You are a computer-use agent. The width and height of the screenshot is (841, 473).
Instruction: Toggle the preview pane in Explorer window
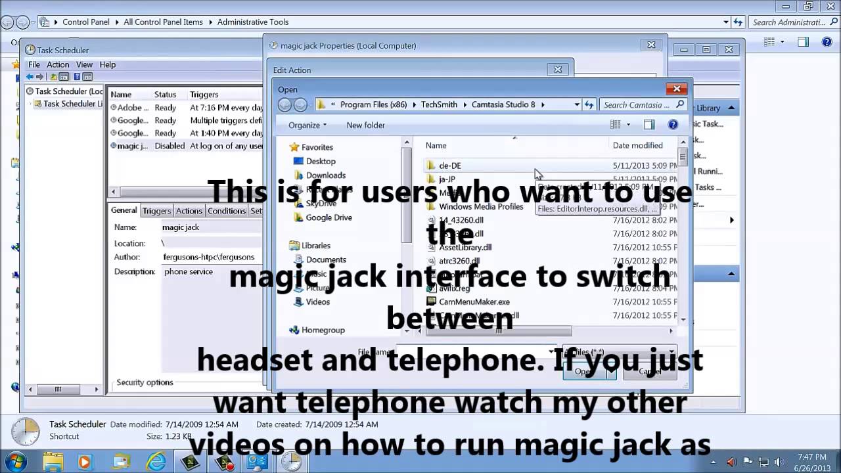click(803, 42)
